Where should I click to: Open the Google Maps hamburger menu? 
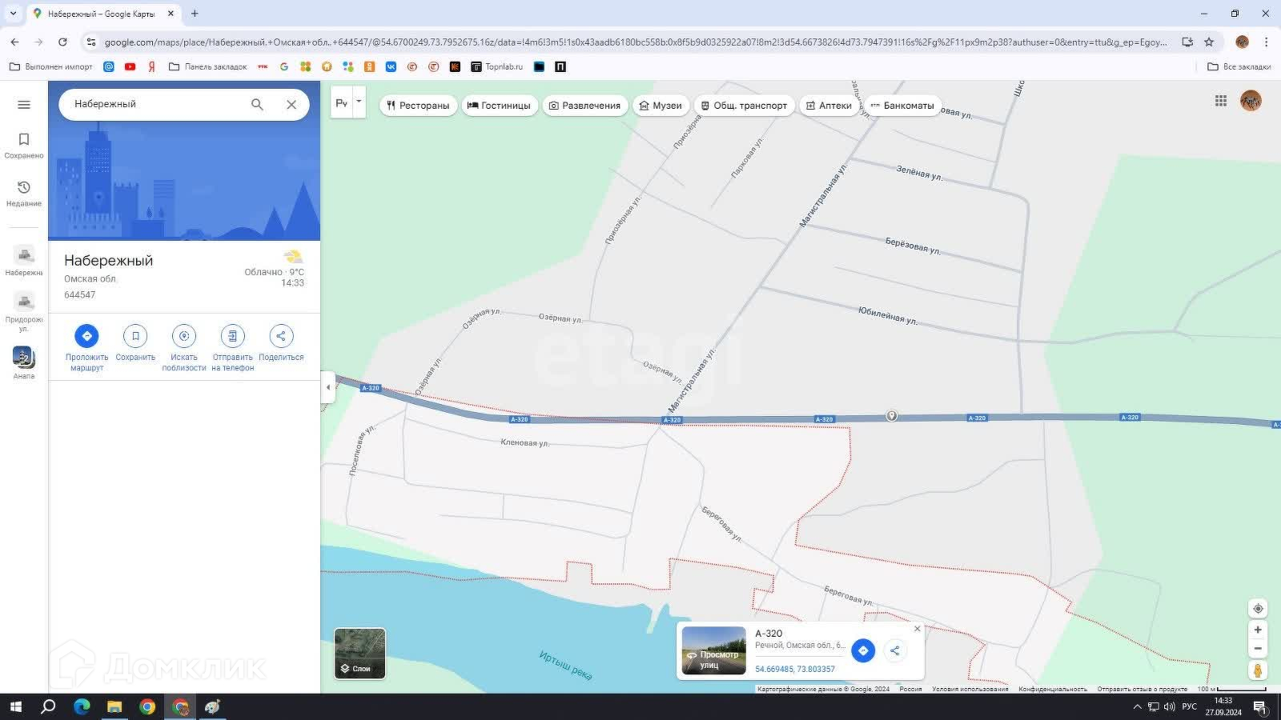[x=24, y=105]
